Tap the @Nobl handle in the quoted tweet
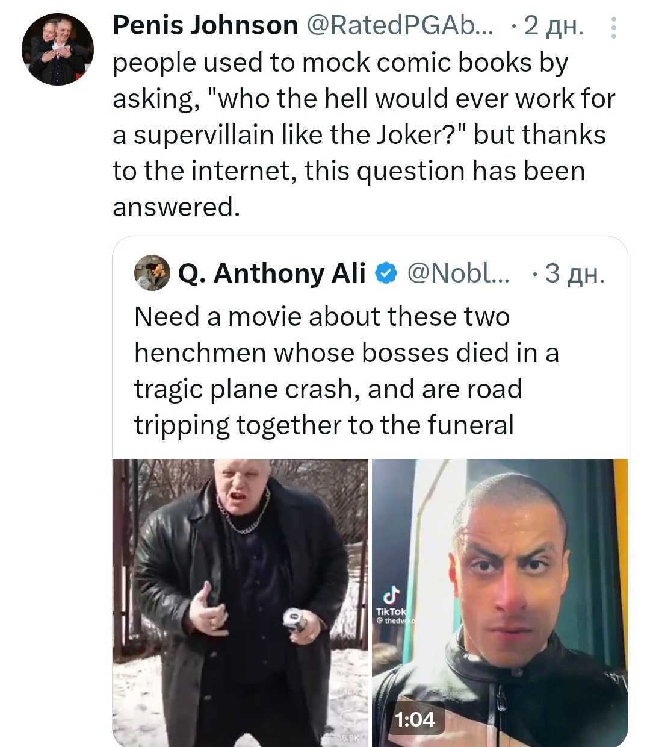This screenshot has height=747, width=650. pyautogui.click(x=458, y=273)
